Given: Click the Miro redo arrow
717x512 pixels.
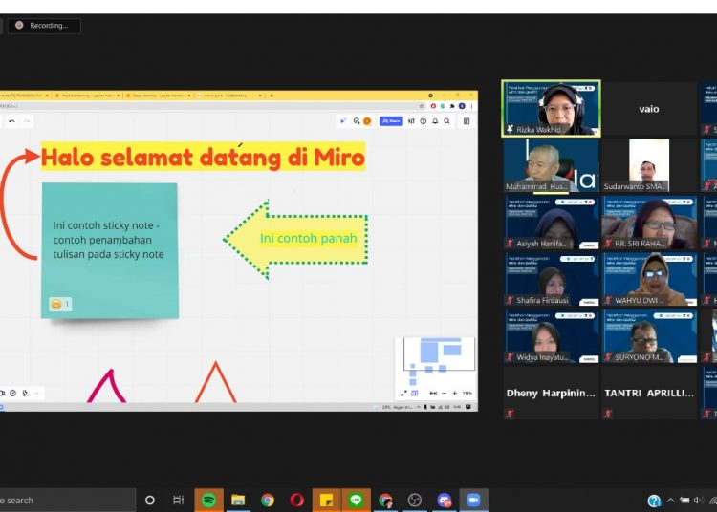Looking at the screenshot, I should pos(27,121).
